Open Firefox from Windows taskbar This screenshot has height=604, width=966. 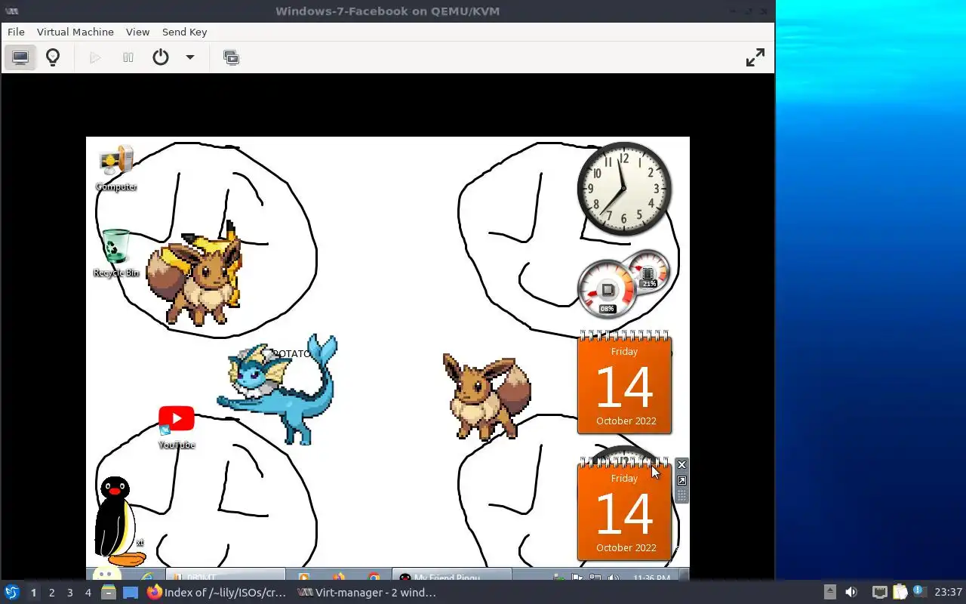(x=339, y=577)
